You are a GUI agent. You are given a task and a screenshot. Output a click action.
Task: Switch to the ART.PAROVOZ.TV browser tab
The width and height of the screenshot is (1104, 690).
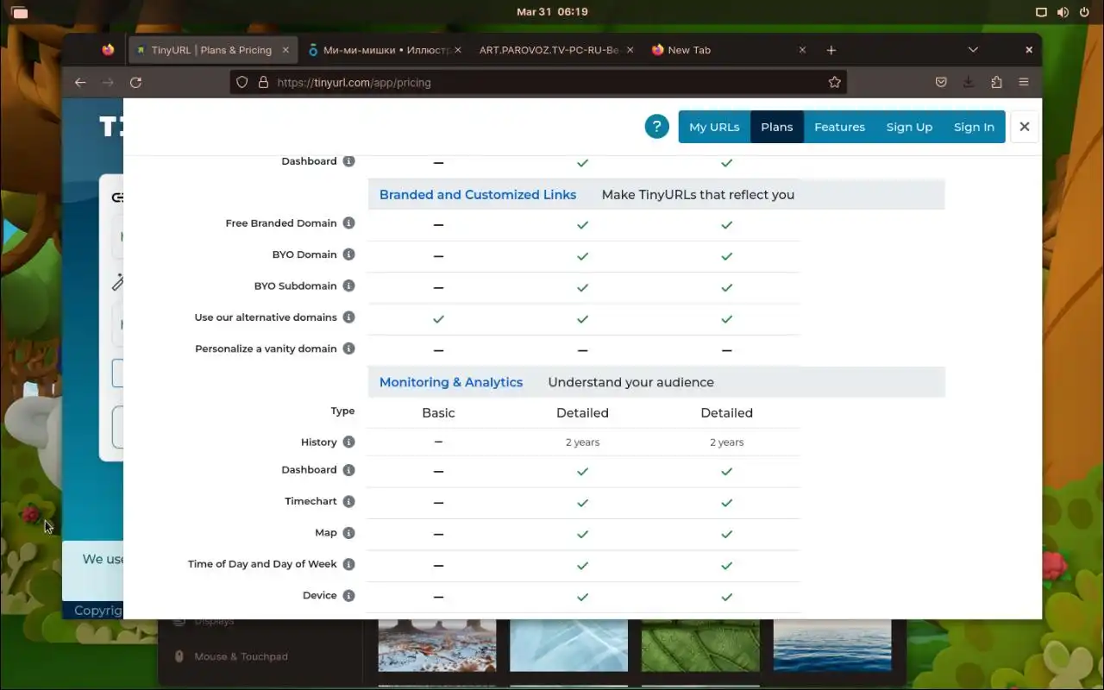556,50
